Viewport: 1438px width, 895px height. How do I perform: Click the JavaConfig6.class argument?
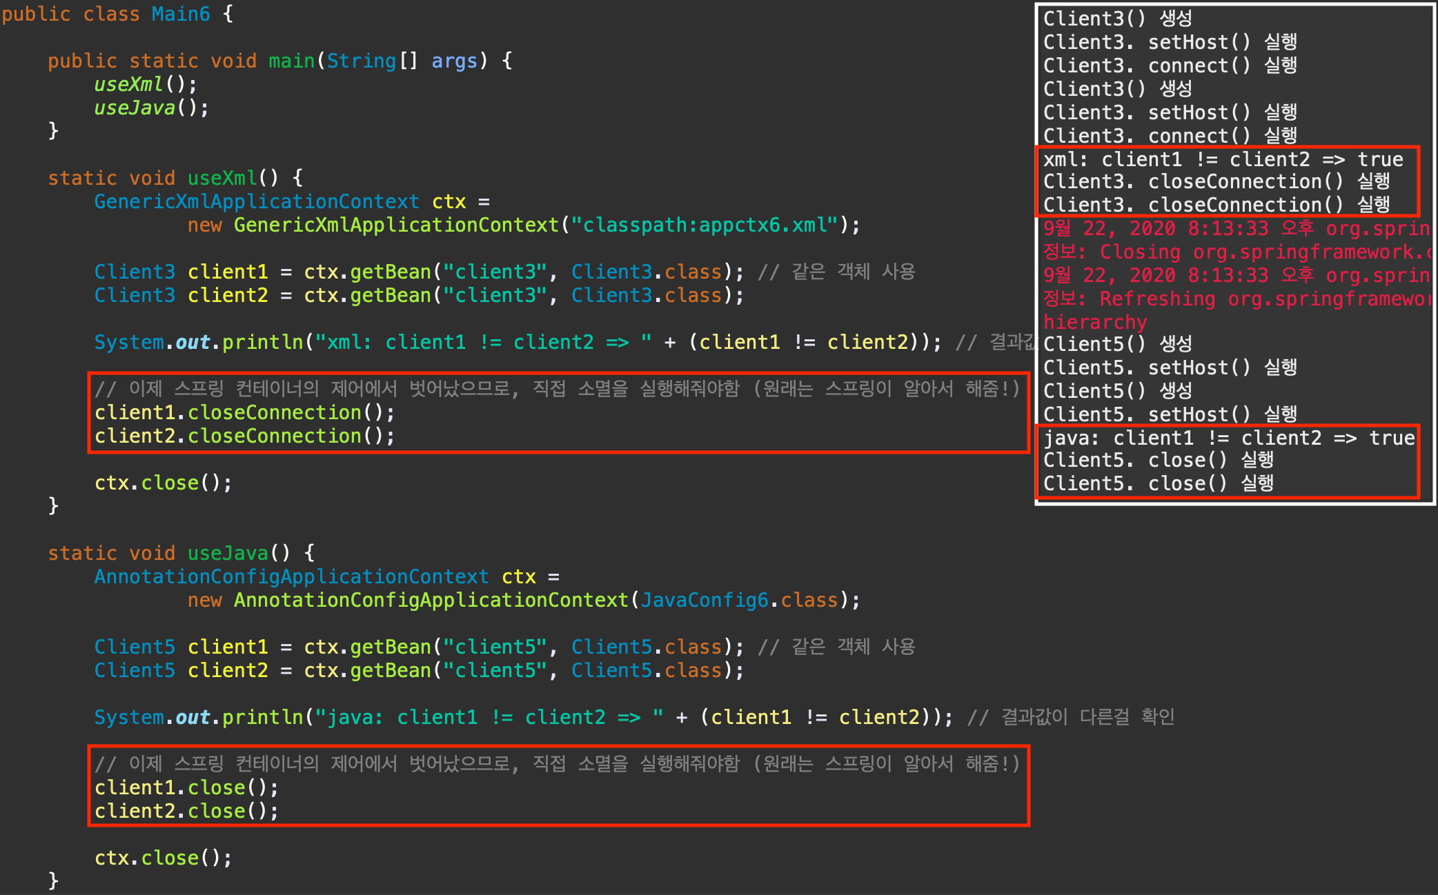(x=739, y=600)
